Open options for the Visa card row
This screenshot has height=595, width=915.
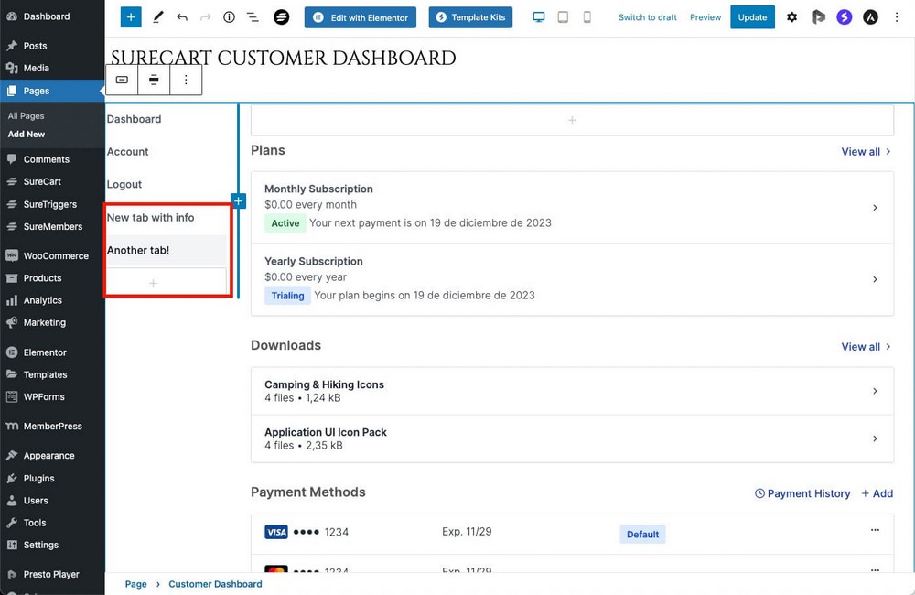tap(875, 530)
